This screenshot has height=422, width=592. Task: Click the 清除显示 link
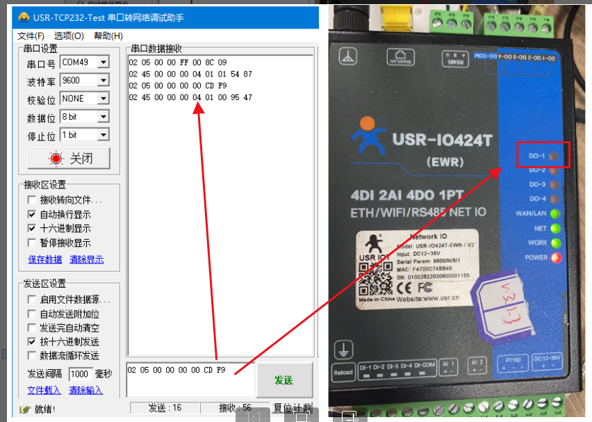(86, 259)
